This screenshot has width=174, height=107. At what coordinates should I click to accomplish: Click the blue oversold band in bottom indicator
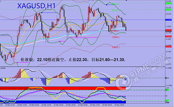63,102
